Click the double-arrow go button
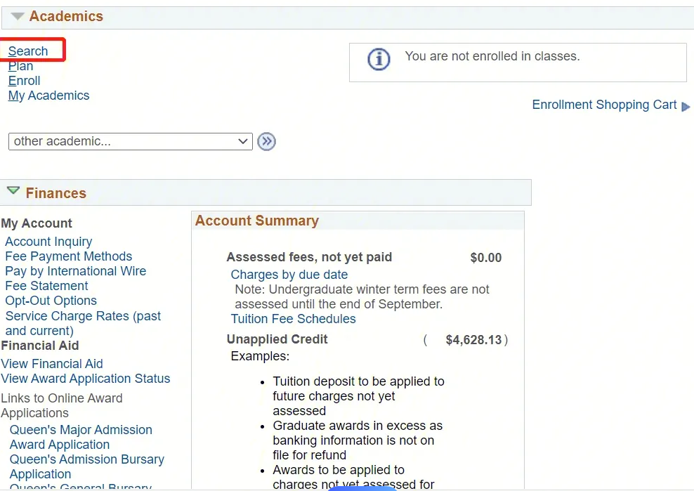 tap(266, 142)
